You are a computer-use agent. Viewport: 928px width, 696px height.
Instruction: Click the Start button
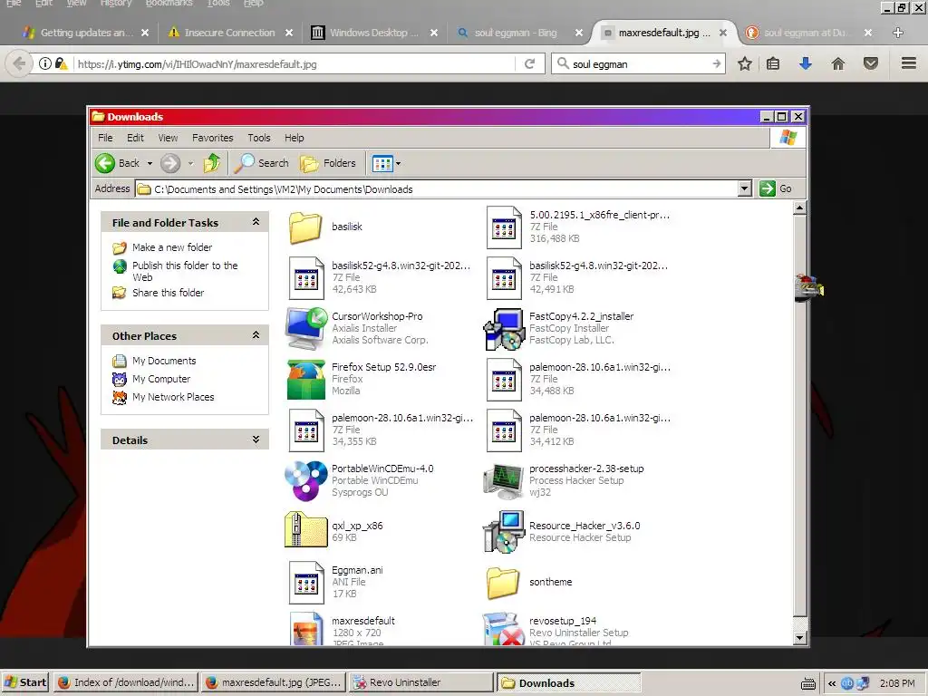point(25,682)
